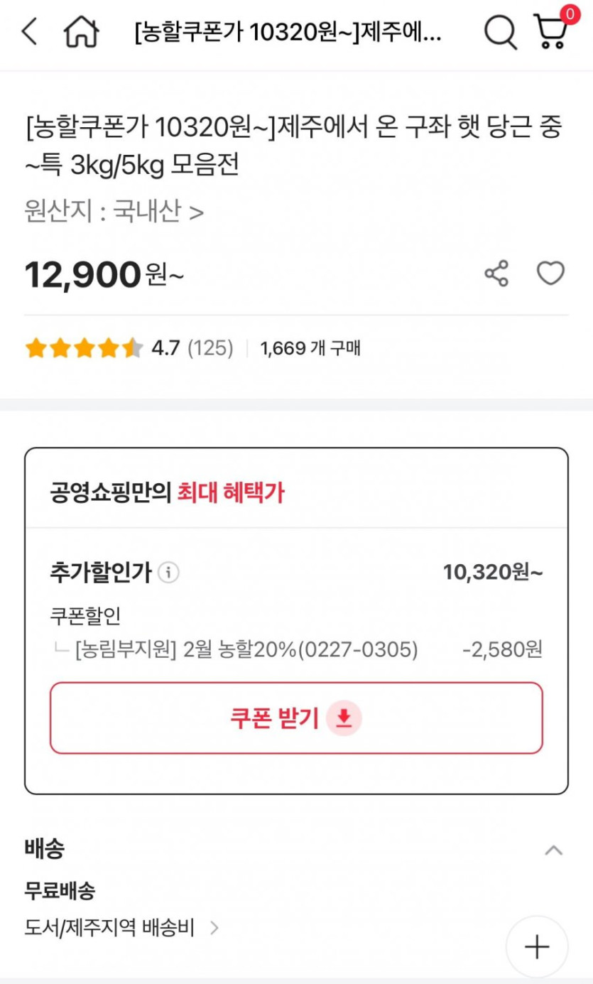The image size is (593, 984).
Task: Open the floating plus button
Action: pyautogui.click(x=537, y=946)
